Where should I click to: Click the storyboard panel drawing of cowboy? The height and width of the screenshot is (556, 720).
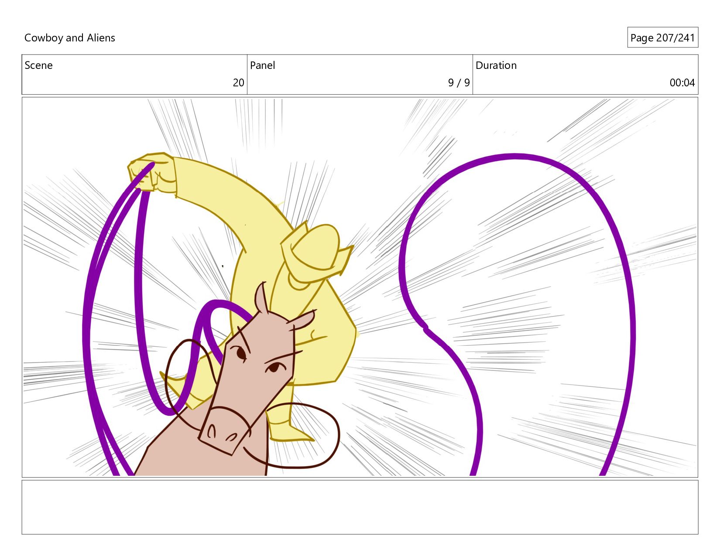[x=360, y=287]
